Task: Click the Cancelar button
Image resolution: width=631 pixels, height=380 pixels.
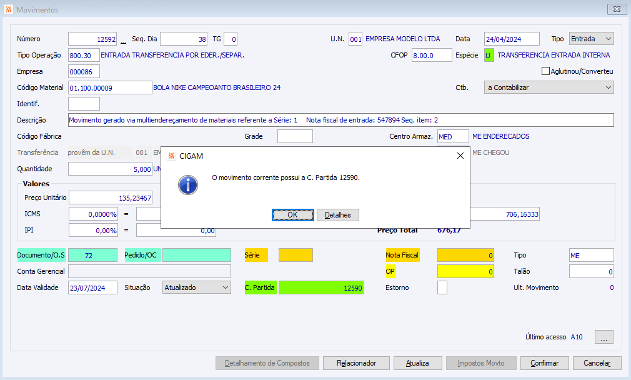Action: coord(597,363)
